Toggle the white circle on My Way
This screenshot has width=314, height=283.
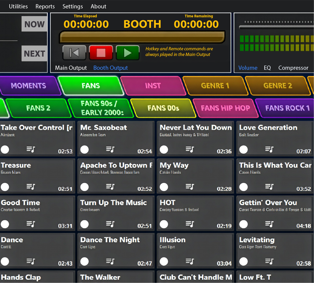point(164,187)
